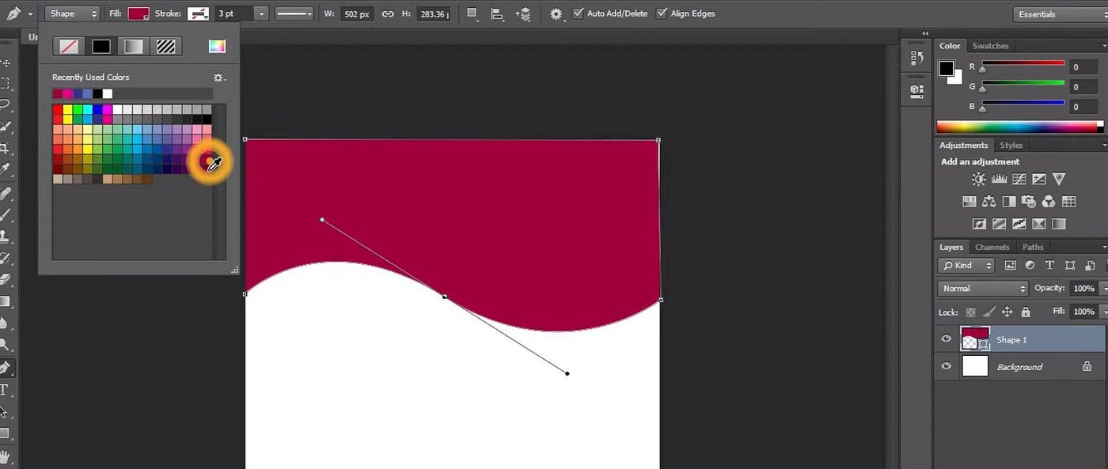Open the Normal blend mode dropdown
Image resolution: width=1108 pixels, height=469 pixels.
click(x=981, y=288)
